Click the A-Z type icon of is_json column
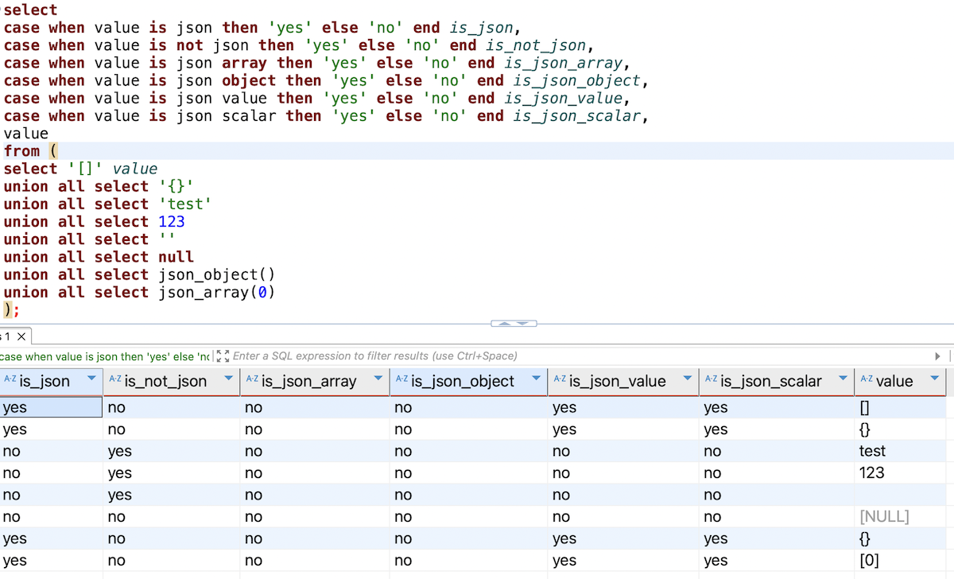The height and width of the screenshot is (579, 954). [10, 380]
